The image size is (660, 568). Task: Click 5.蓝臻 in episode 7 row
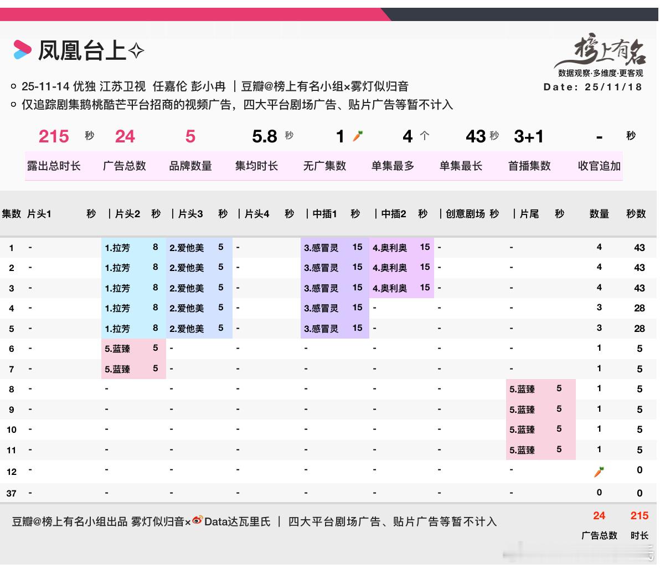(x=117, y=369)
